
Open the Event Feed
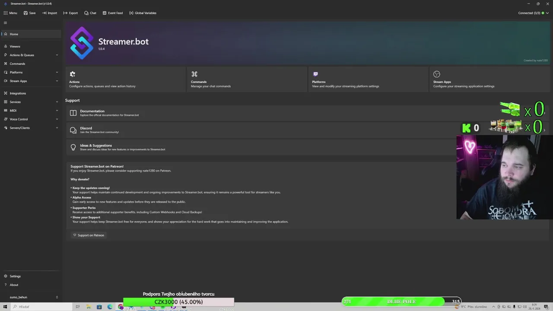[x=113, y=13]
